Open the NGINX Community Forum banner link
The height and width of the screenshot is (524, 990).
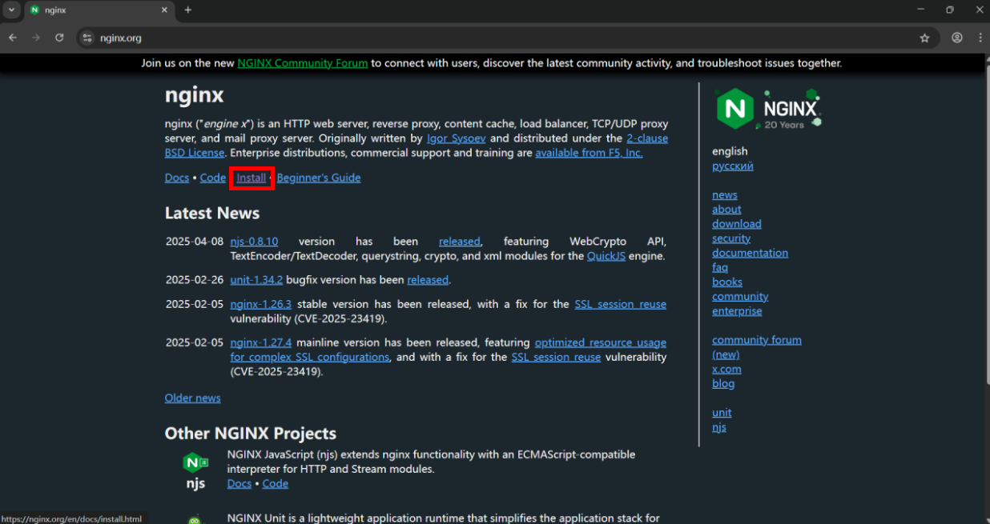click(x=303, y=63)
